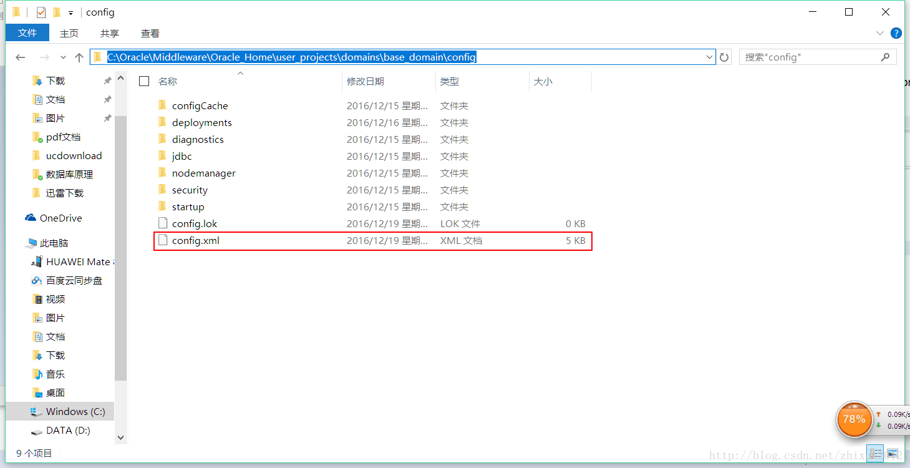Select the security folder name

click(190, 190)
